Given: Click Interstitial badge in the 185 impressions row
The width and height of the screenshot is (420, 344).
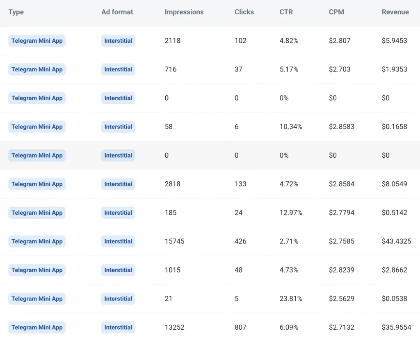Looking at the screenshot, I should point(118,213).
